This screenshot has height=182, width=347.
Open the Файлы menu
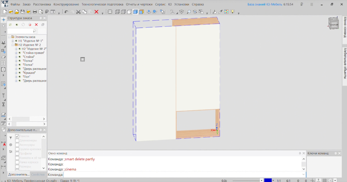(15, 4)
